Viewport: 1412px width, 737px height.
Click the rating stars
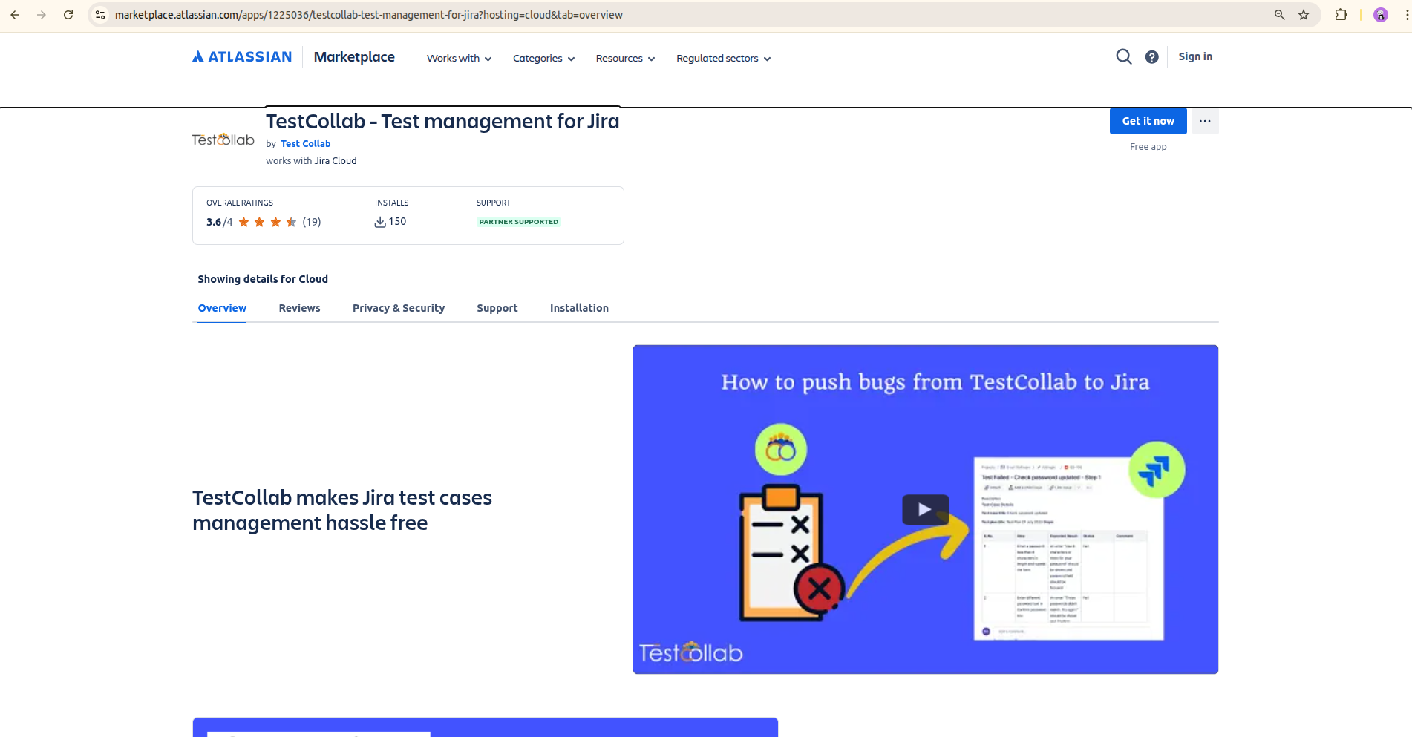(267, 222)
